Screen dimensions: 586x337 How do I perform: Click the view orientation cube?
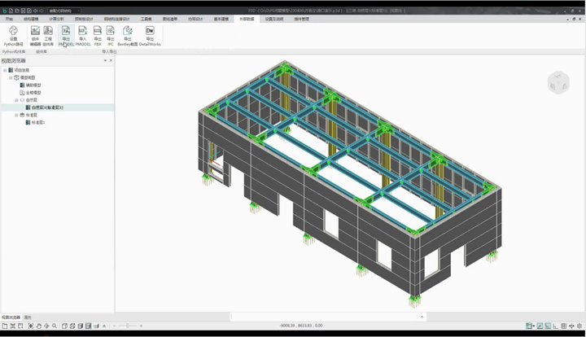558,81
